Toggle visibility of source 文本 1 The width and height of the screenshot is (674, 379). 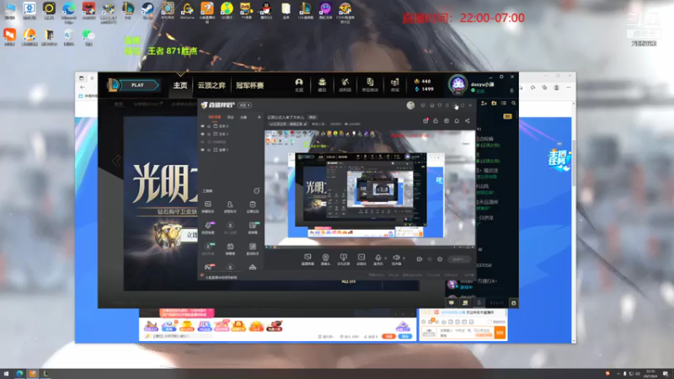[202, 134]
